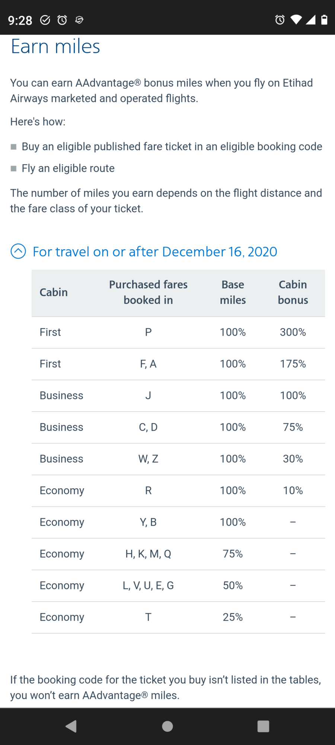Tap the battery indicator icon
This screenshot has height=745, width=335.
[x=324, y=19]
